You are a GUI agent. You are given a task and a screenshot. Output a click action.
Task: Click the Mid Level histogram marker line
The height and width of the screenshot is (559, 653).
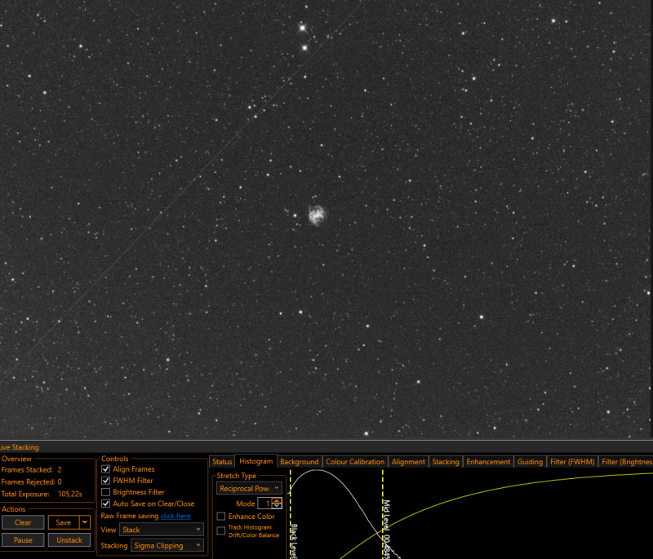pyautogui.click(x=383, y=513)
